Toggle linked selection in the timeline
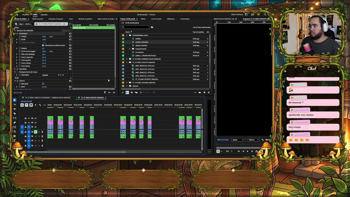This screenshot has width=350, height=197. (x=31, y=105)
